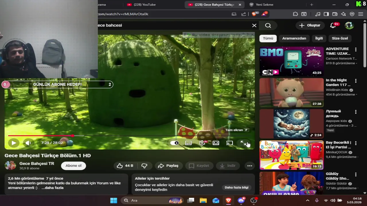Open the Bay Becerikli video thumbnail

(291, 155)
